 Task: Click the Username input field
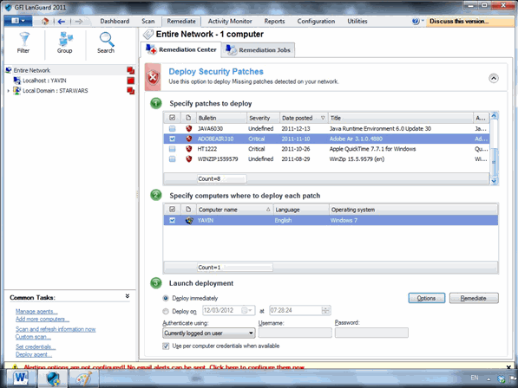point(295,333)
